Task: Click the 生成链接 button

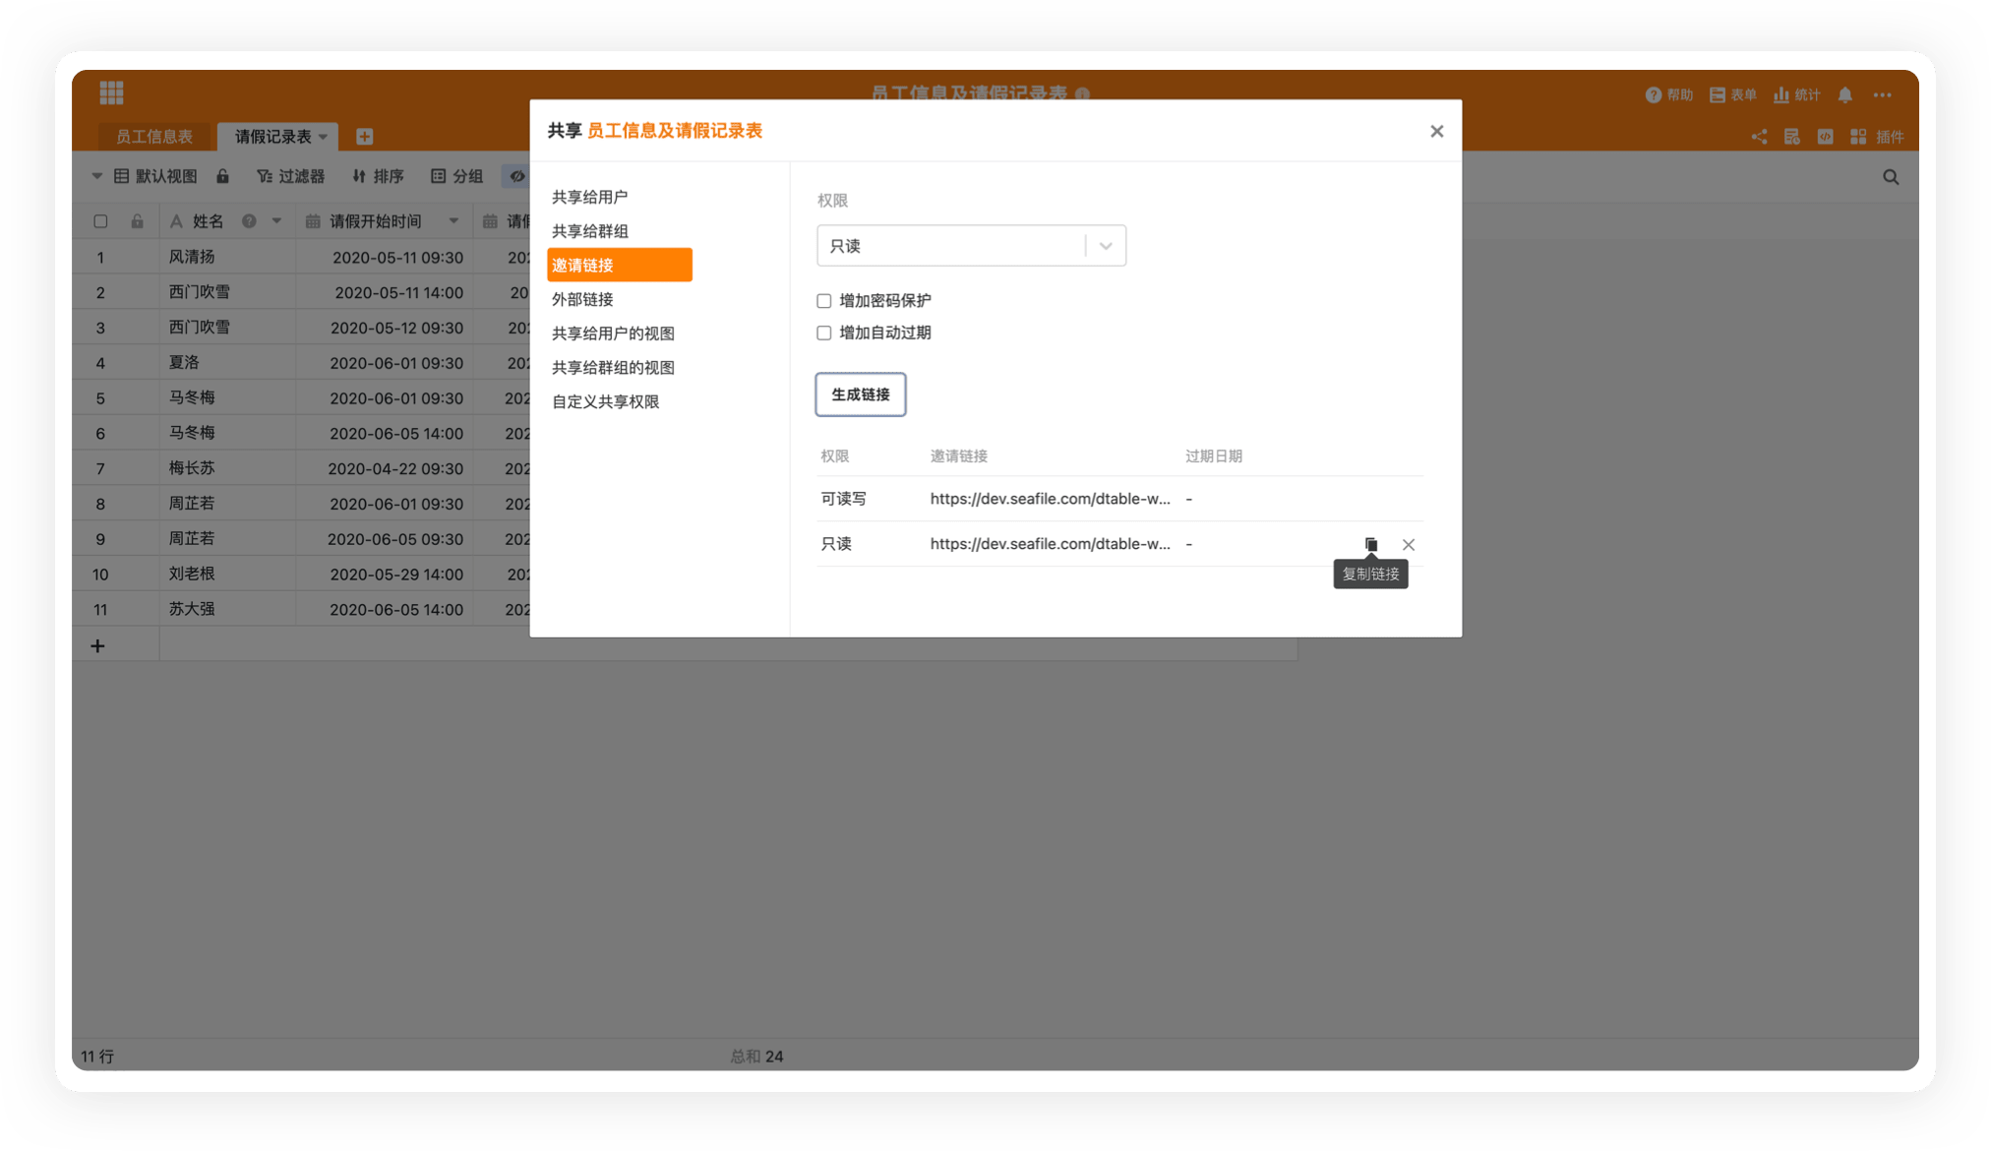Action: click(x=860, y=394)
